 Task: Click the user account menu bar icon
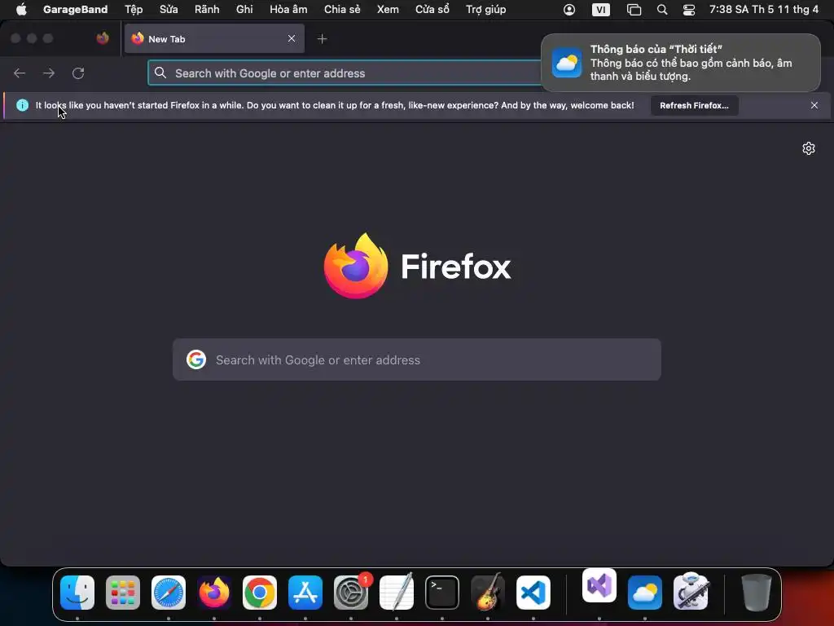pos(569,10)
